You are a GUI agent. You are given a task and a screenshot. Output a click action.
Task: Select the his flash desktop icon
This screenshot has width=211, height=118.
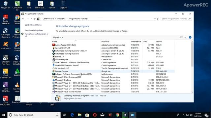point(52,5)
